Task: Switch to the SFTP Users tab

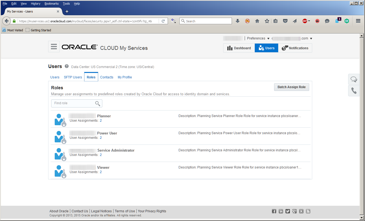Action: pos(73,77)
